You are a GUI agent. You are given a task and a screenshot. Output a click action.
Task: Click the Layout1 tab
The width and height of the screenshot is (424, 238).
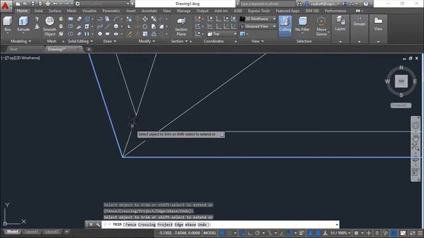[31, 232]
